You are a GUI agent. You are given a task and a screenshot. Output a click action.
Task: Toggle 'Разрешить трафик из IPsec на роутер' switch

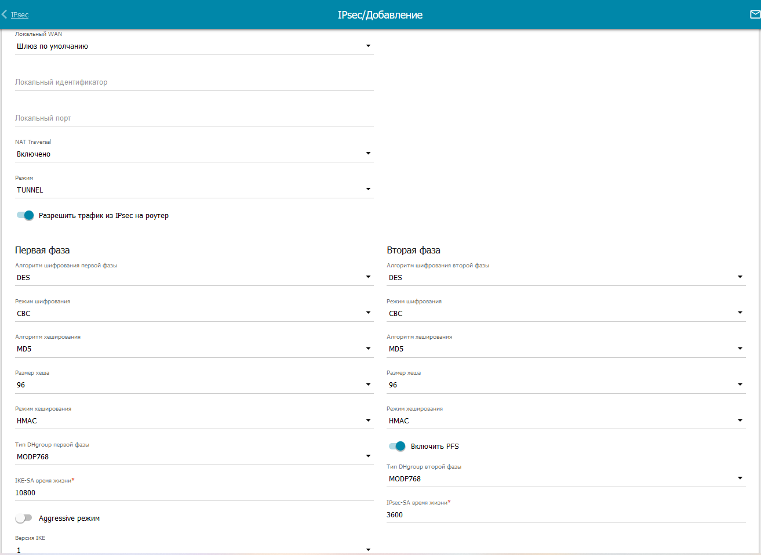[26, 215]
